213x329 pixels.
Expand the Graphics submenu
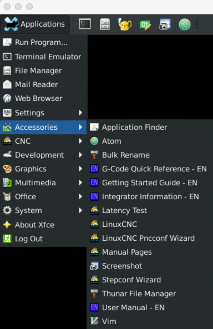click(x=31, y=169)
